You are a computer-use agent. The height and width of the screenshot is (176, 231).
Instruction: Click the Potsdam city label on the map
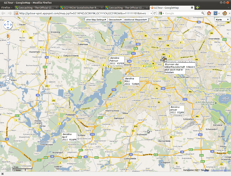pos(71,115)
